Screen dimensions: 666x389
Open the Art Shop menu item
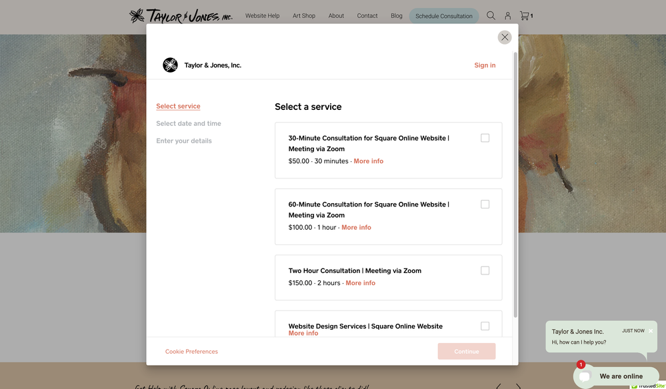tap(304, 16)
